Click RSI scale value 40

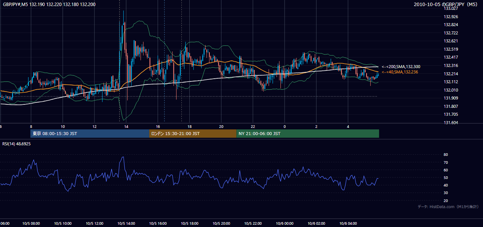click(446, 185)
